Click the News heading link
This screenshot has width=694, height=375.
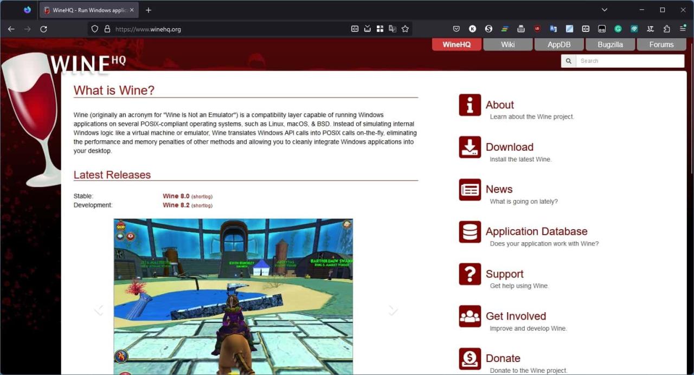coord(499,190)
